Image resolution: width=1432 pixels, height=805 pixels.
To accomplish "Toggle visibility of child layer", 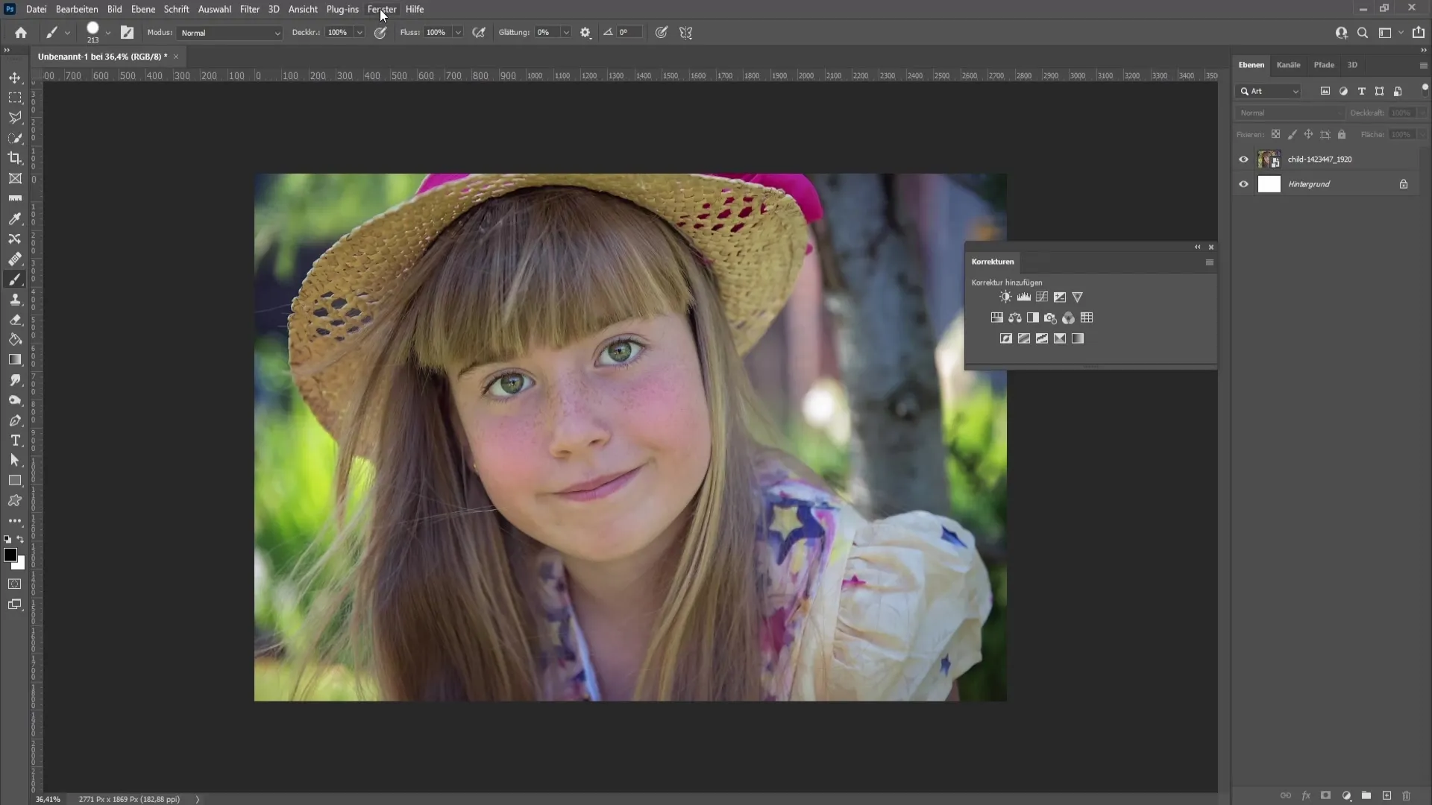I will pos(1244,160).
